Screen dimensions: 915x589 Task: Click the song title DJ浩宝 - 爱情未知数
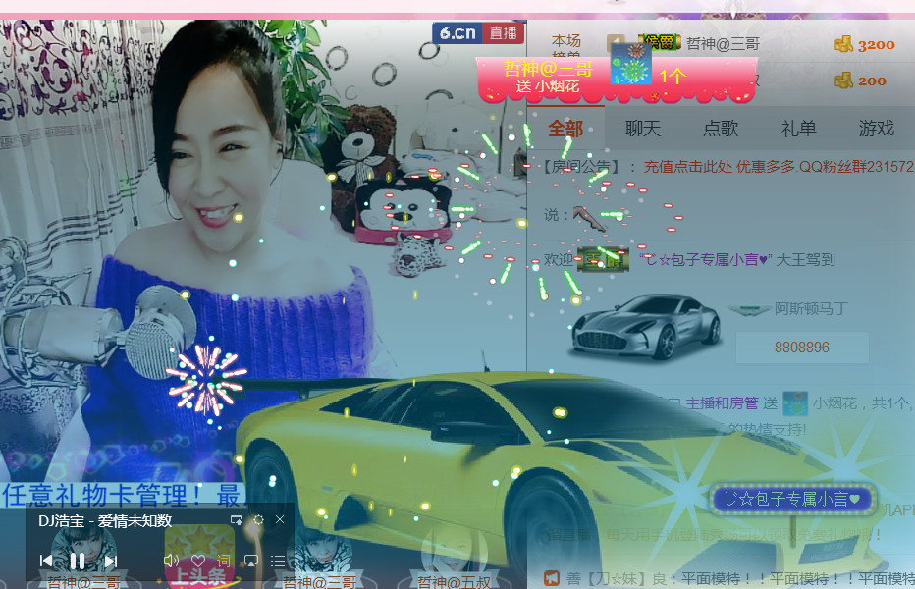[x=105, y=520]
